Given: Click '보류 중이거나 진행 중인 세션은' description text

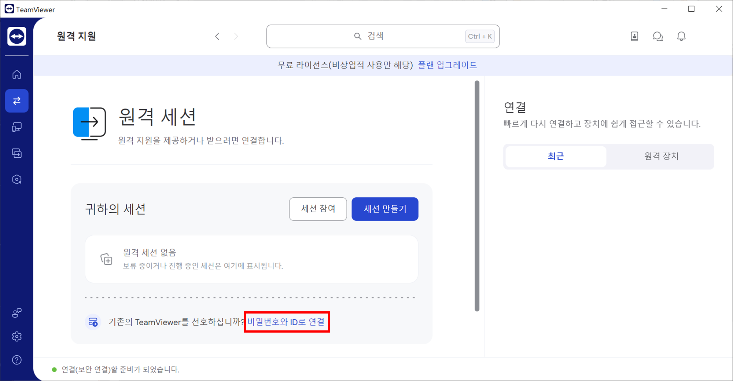Looking at the screenshot, I should tap(203, 266).
